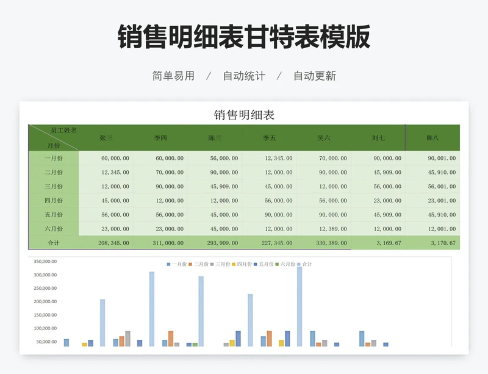
Task: Click the 200,000.00 axis label
Action: coord(45,301)
